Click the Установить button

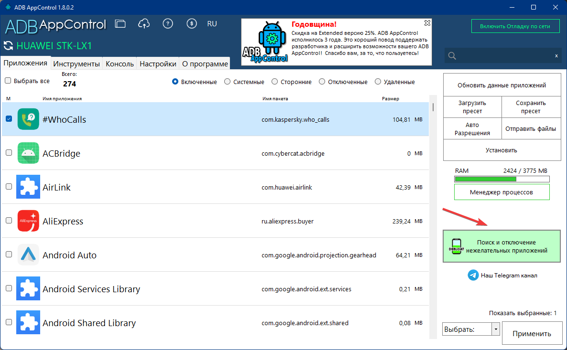pyautogui.click(x=502, y=150)
